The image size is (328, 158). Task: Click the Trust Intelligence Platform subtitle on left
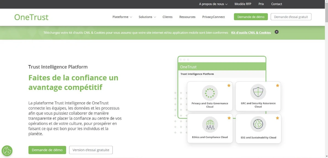click(x=58, y=67)
